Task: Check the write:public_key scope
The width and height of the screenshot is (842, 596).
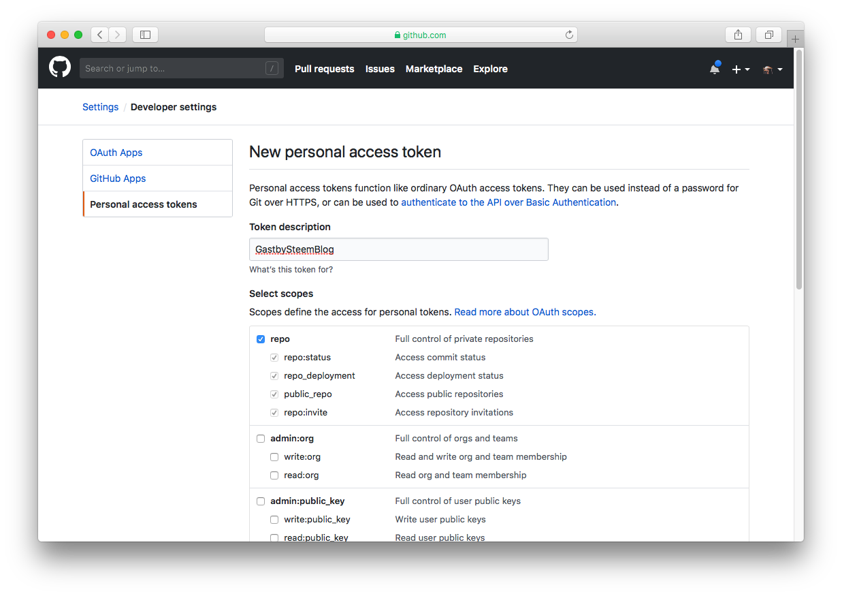Action: pos(274,520)
